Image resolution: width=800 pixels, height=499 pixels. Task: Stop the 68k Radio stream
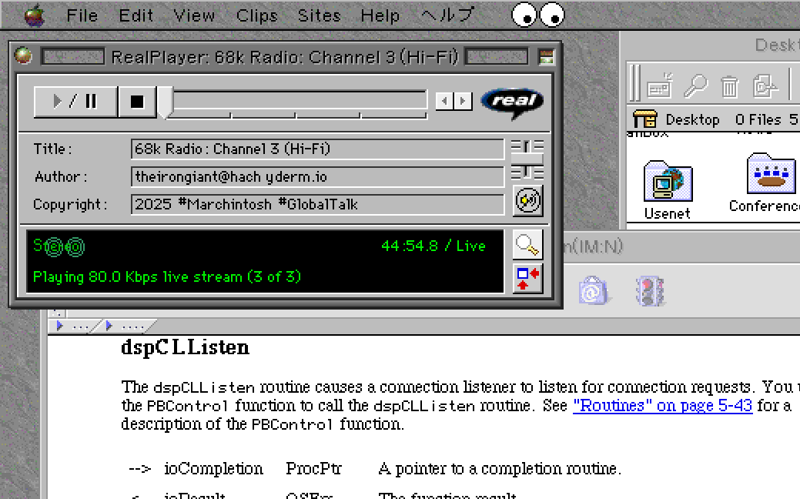click(x=137, y=102)
